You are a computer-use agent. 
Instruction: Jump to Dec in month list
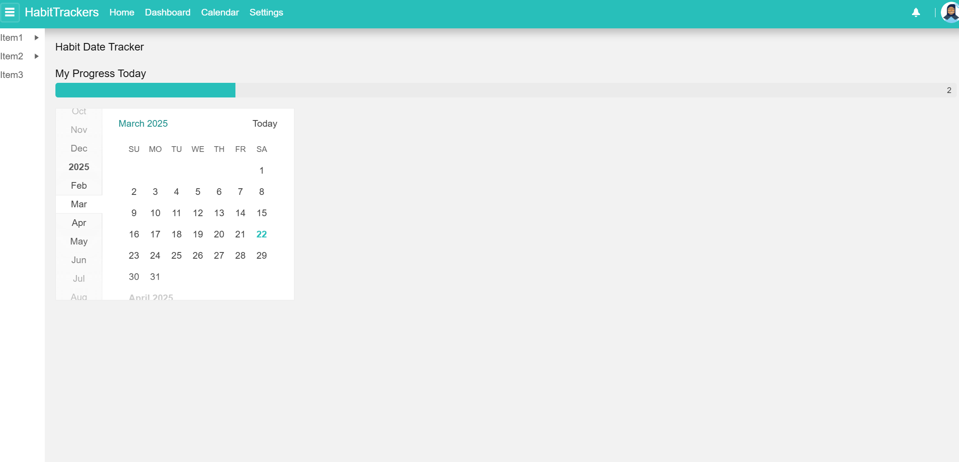pyautogui.click(x=79, y=148)
